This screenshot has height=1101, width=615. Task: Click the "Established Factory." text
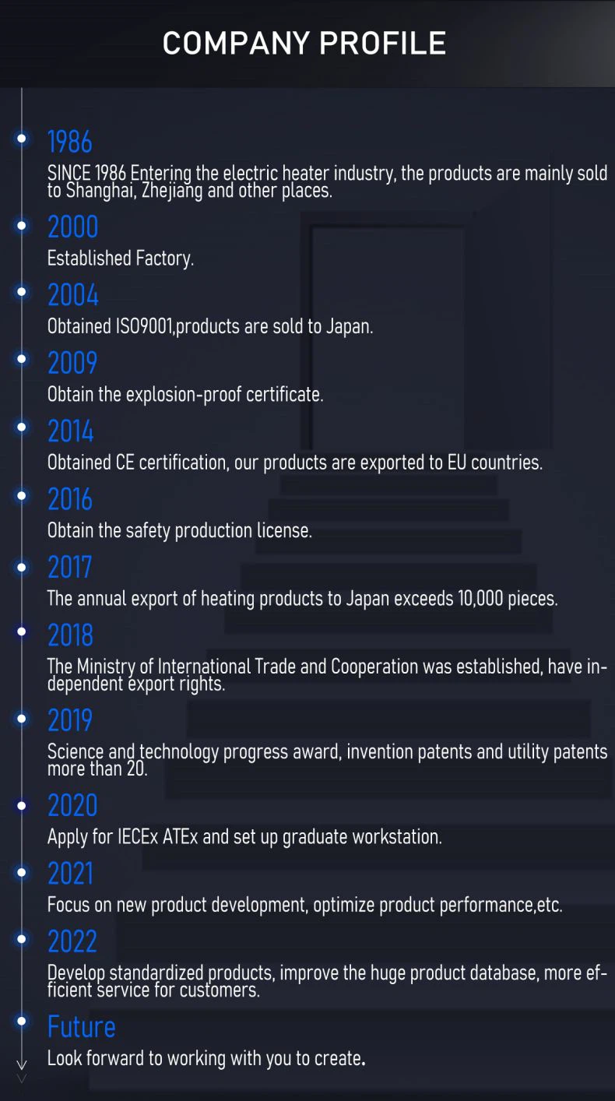[x=121, y=259]
